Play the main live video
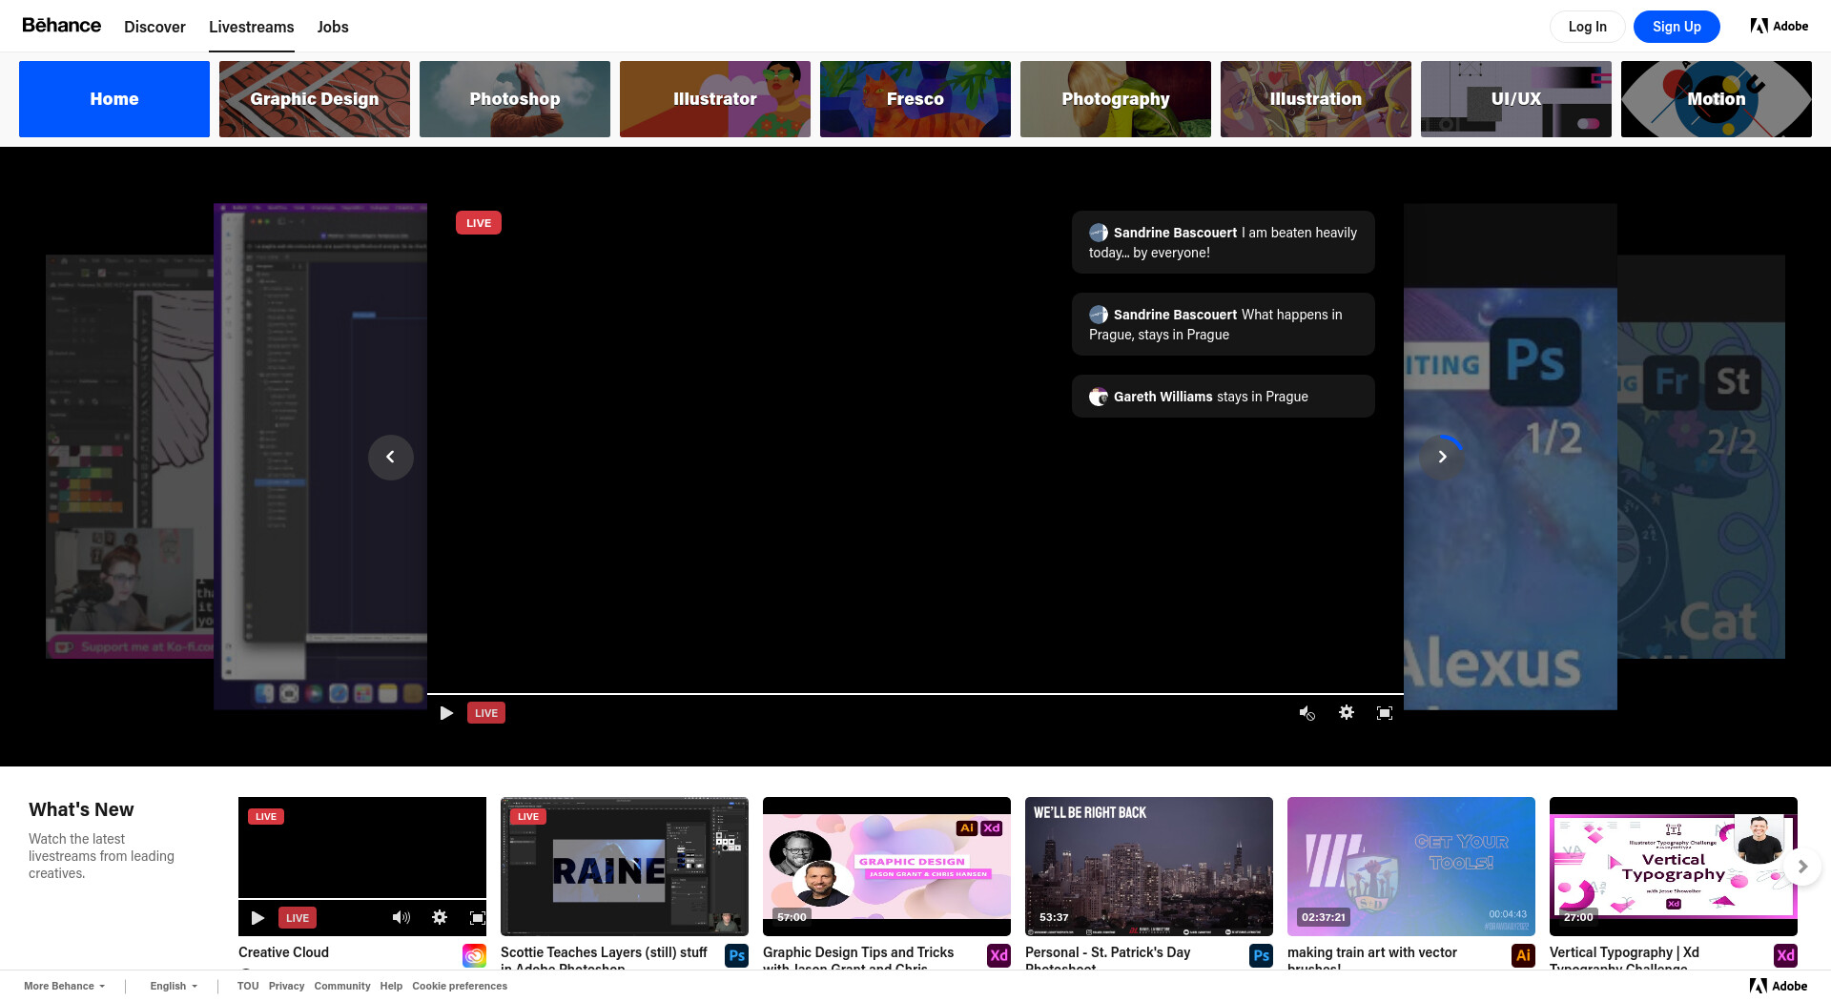This screenshot has width=1831, height=1001. pyautogui.click(x=446, y=713)
